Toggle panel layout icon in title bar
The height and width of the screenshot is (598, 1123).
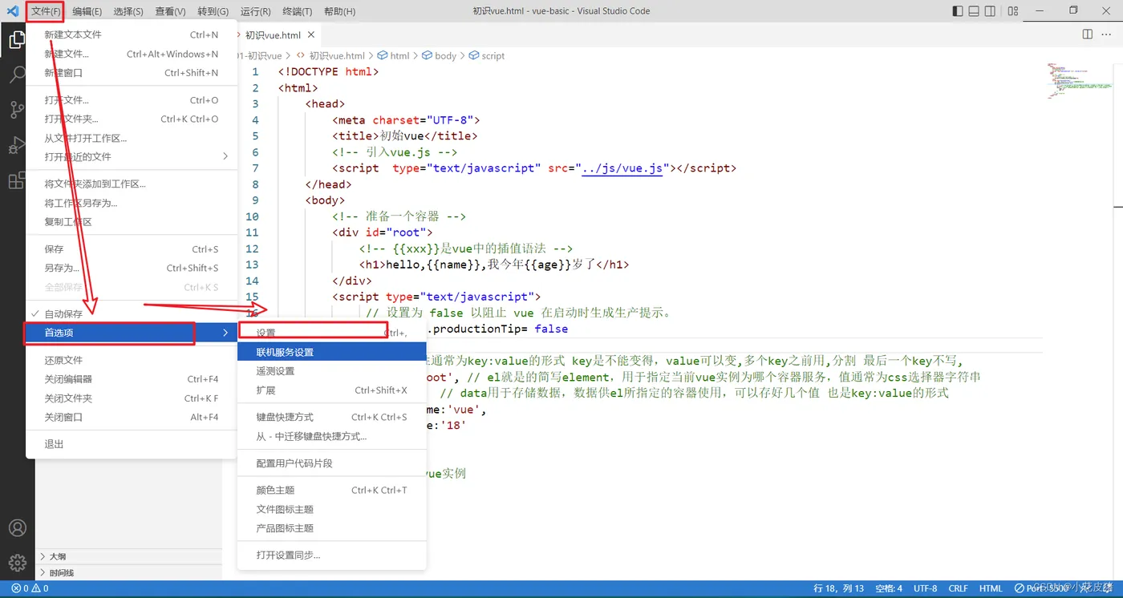click(974, 11)
